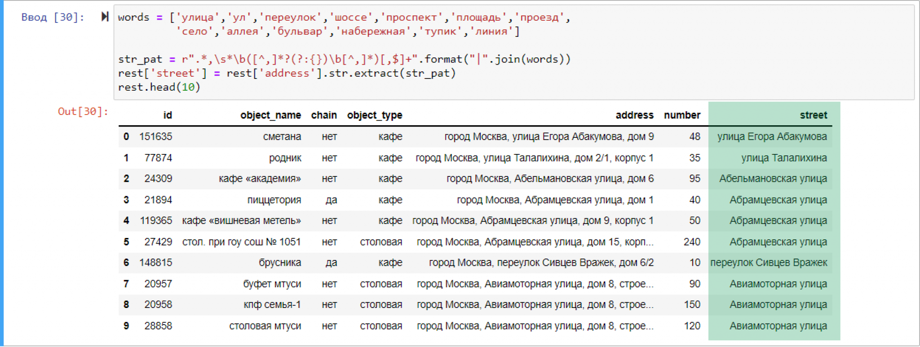The width and height of the screenshot is (920, 347).
Task: Select the object name 'брусника'
Action: click(280, 263)
